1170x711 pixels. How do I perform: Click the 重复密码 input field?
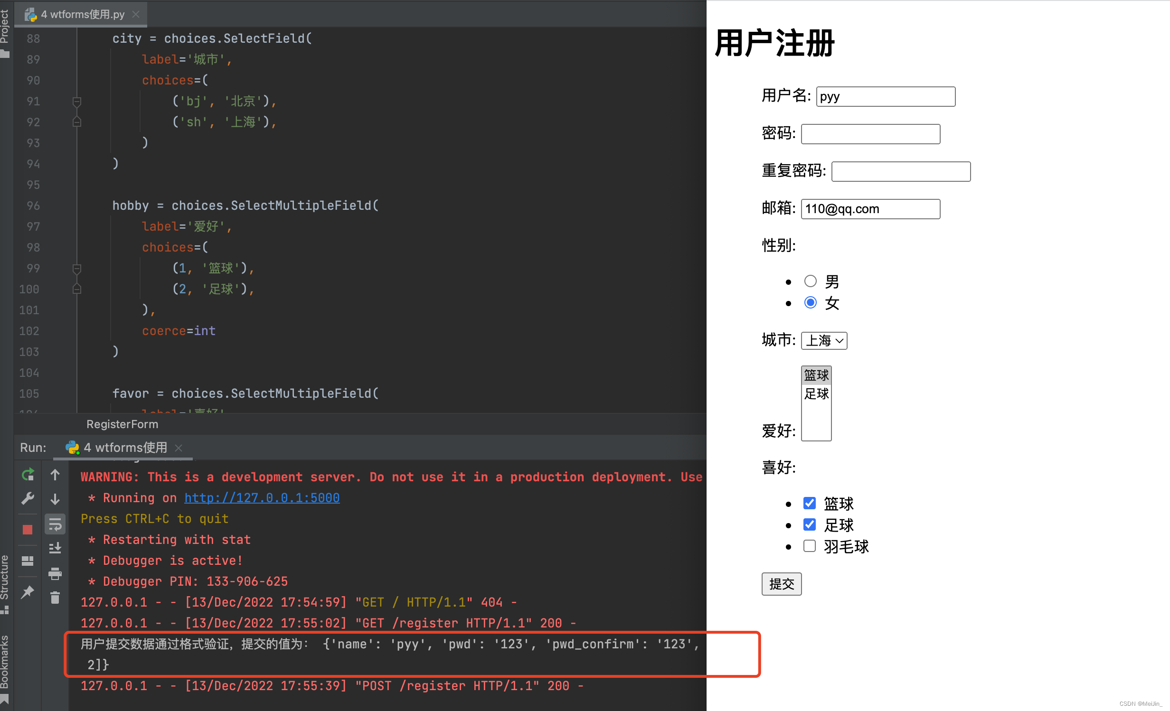[901, 171]
